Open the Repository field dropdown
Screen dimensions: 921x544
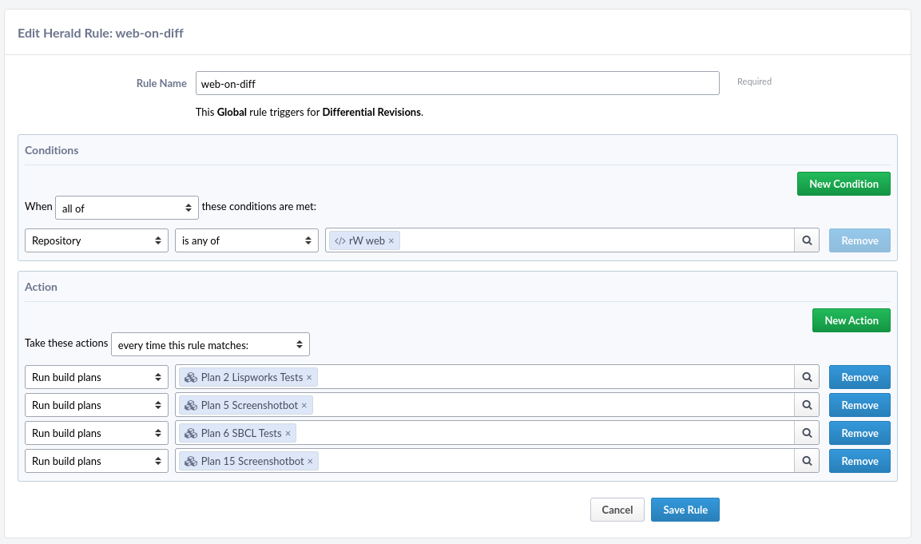(96, 240)
